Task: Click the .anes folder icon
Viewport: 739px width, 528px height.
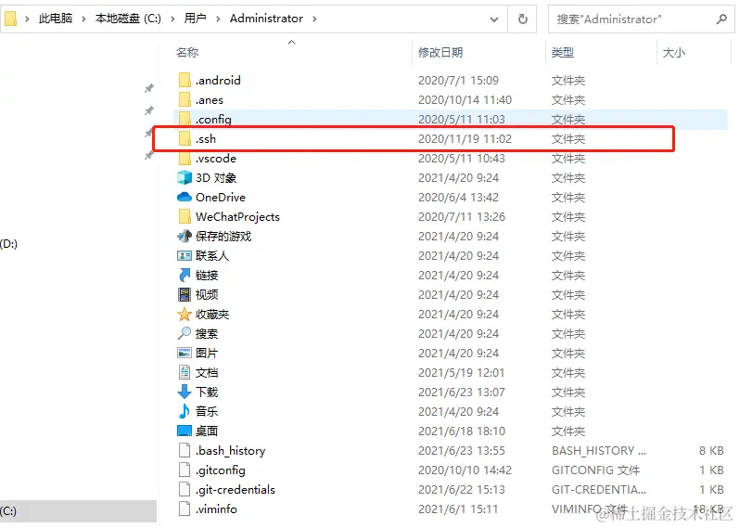Action: pyautogui.click(x=185, y=99)
